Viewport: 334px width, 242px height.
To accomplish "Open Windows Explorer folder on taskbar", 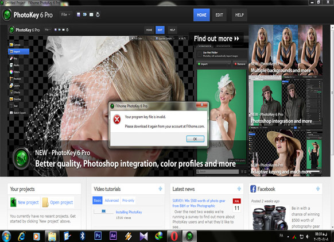I will pos(52,236).
